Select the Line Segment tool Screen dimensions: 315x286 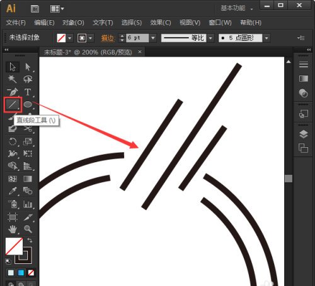[13, 104]
